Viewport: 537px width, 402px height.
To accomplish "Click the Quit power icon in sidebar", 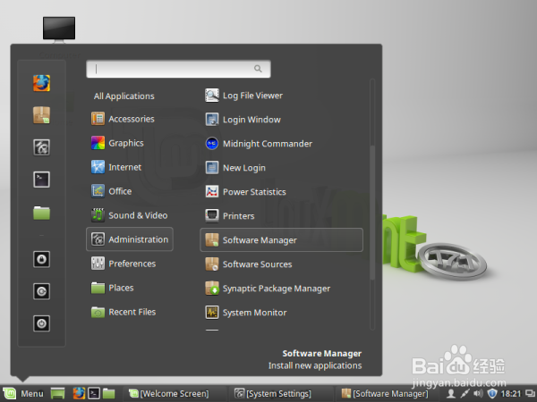I will (x=41, y=323).
